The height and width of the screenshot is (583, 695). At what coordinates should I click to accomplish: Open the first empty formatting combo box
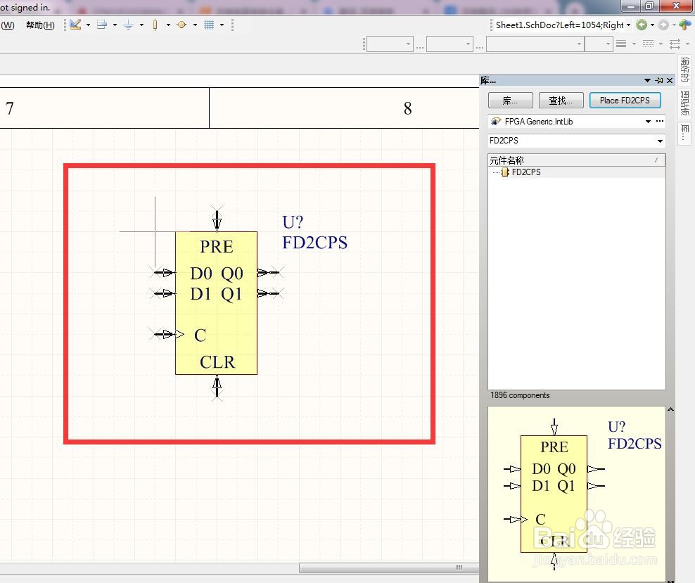(x=390, y=44)
